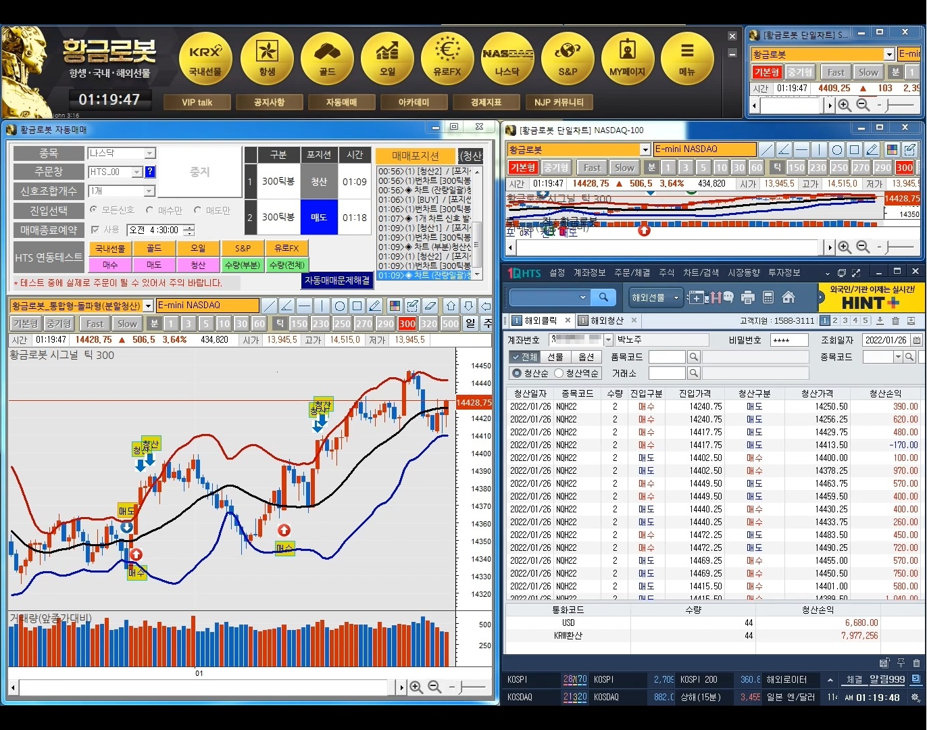927x730 pixels.
Task: Select 청산순 radio button
Action: click(517, 373)
